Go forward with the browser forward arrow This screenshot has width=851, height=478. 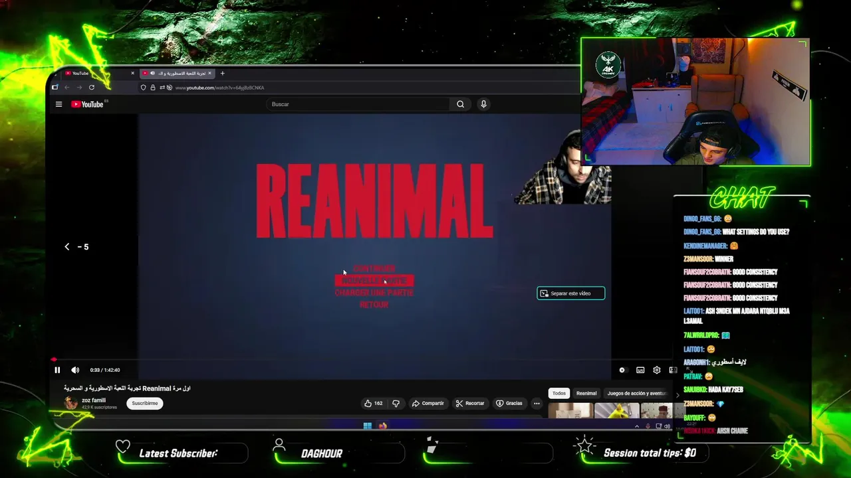pyautogui.click(x=79, y=88)
